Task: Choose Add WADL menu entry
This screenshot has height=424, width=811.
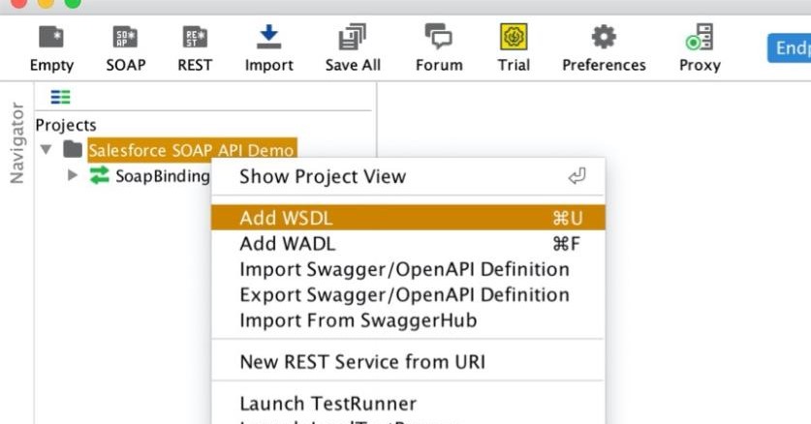Action: point(286,244)
